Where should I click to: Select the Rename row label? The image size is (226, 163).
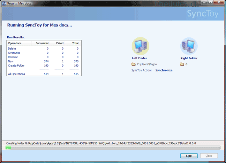[x=13, y=57]
